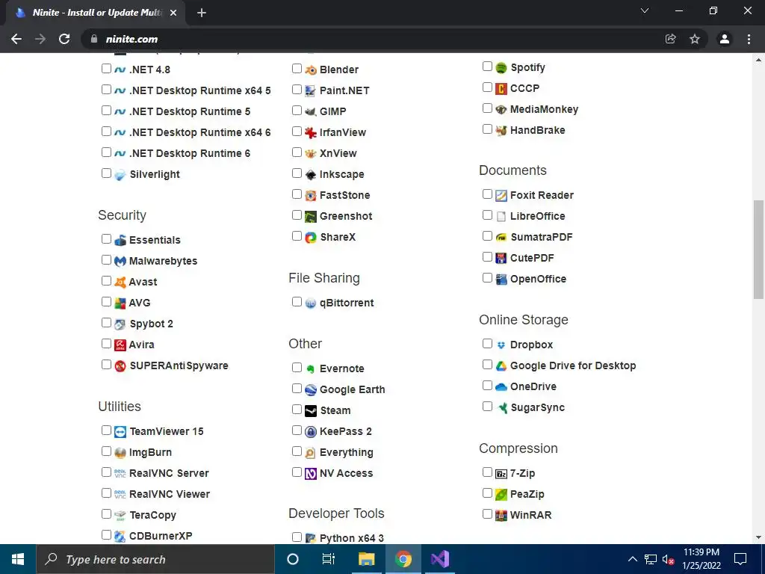
Task: Share this page via share icon
Action: point(671,39)
